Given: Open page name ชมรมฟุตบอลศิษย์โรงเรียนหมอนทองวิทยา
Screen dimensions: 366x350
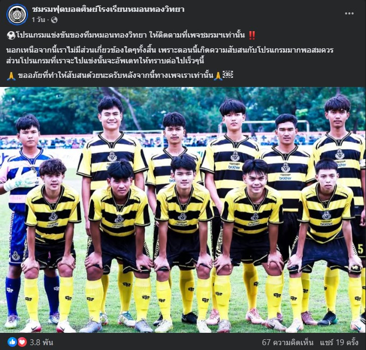Looking at the screenshot, I should (x=109, y=9).
